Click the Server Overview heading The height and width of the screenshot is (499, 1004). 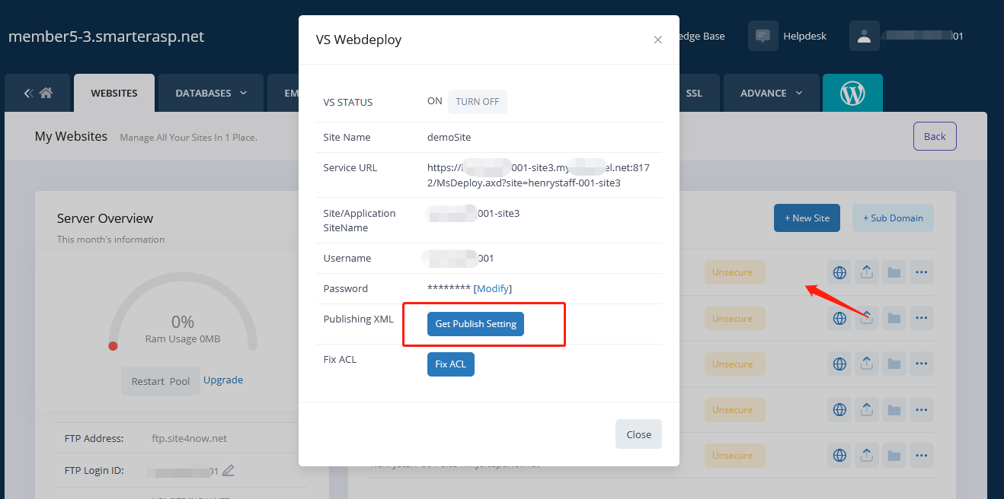(x=105, y=218)
